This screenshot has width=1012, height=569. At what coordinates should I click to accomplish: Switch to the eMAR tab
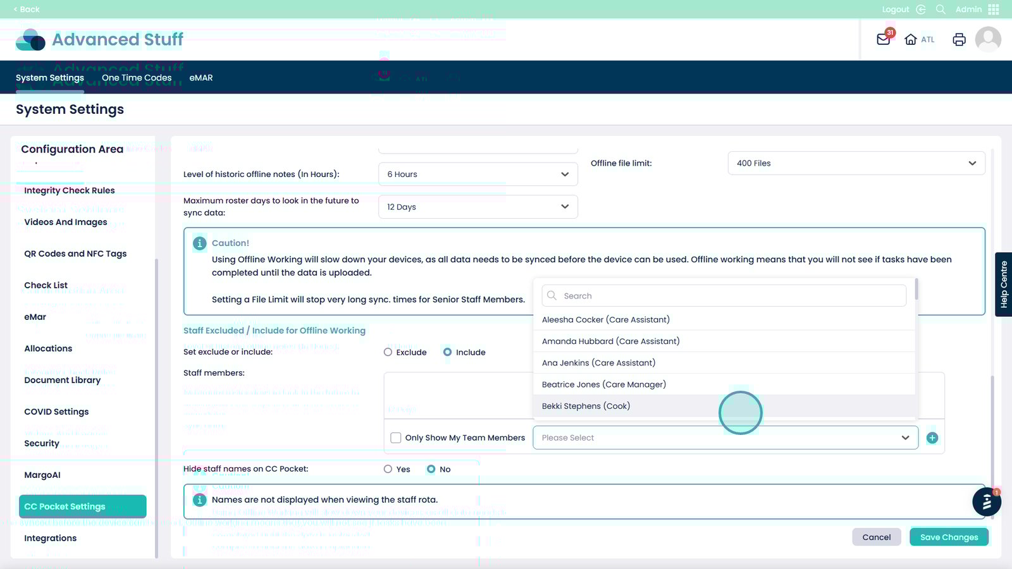pos(201,78)
